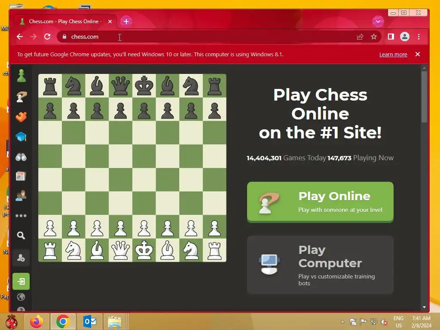
Task: Open the language globe icon in sidebar
Action: coord(21,297)
